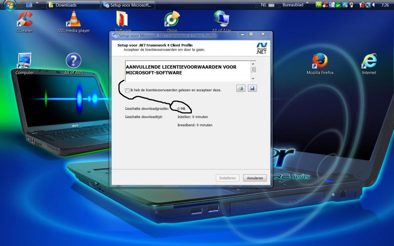The image size is (394, 246).
Task: Click the power plug battery tray icon
Action: coord(362,5)
